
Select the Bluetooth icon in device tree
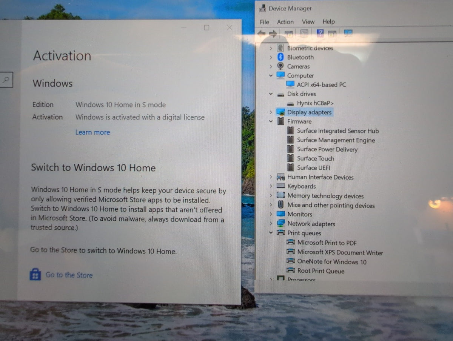(x=280, y=57)
